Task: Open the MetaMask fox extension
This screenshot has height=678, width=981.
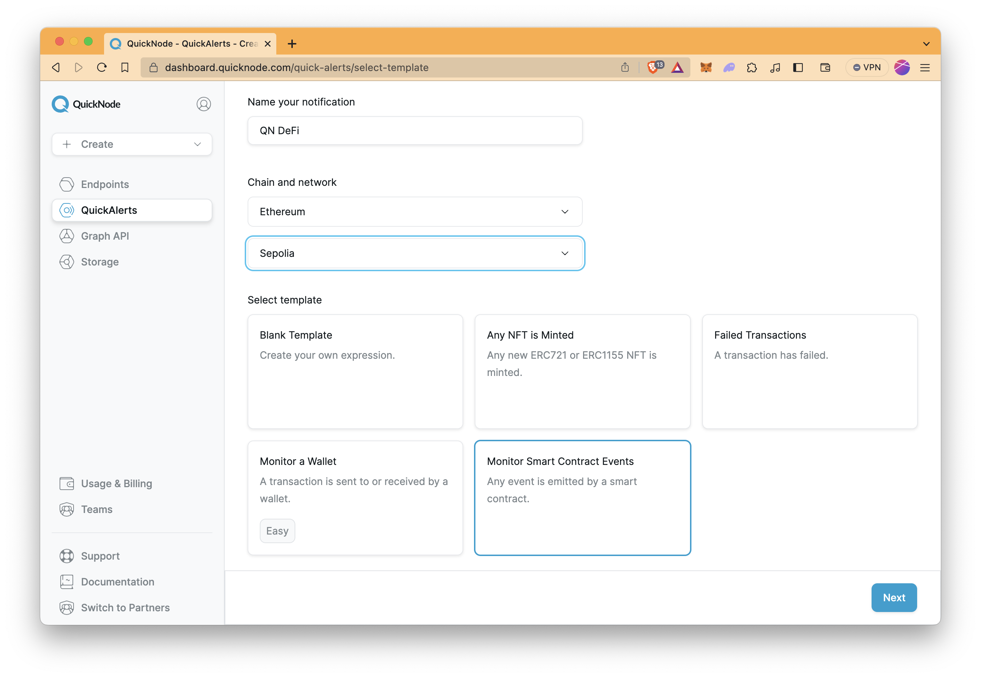Action: 706,67
